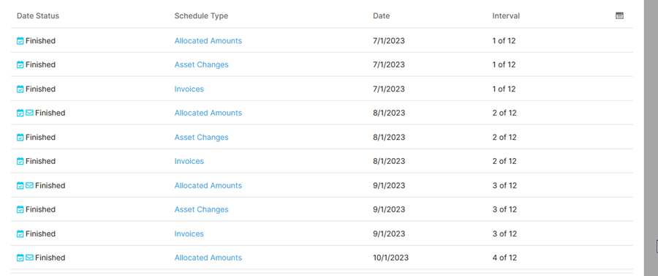This screenshot has height=276, width=658.
Task: Open Allocated Amounts link for interval 4 of 12
Action: 208,258
